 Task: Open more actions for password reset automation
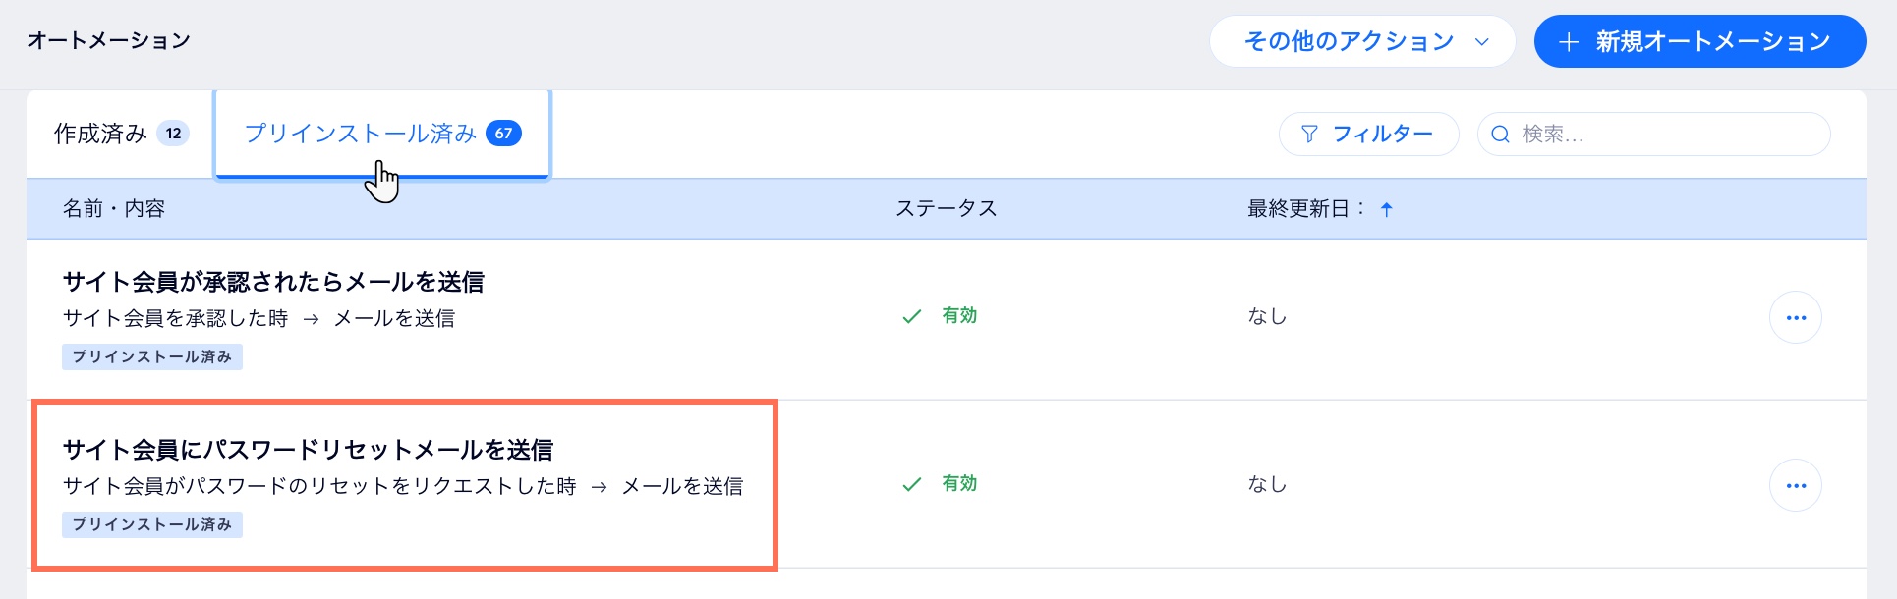pyautogui.click(x=1797, y=484)
